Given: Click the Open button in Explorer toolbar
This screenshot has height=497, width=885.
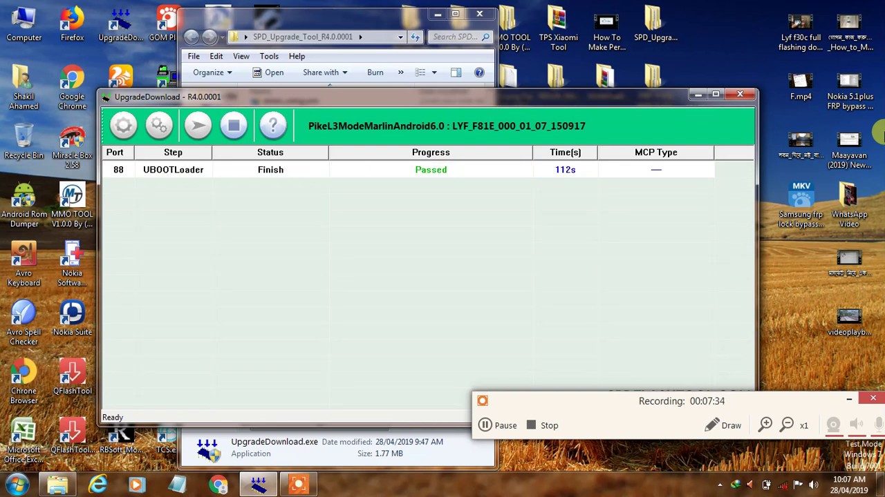Looking at the screenshot, I should (268, 72).
